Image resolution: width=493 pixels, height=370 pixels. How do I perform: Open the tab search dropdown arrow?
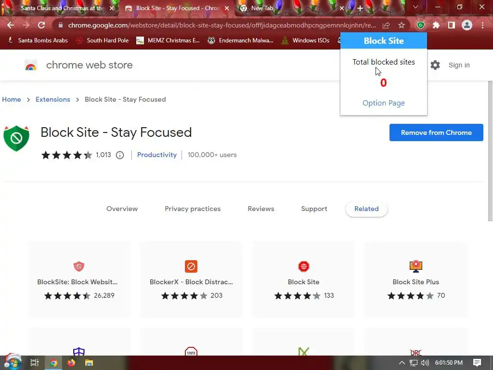pos(415,7)
